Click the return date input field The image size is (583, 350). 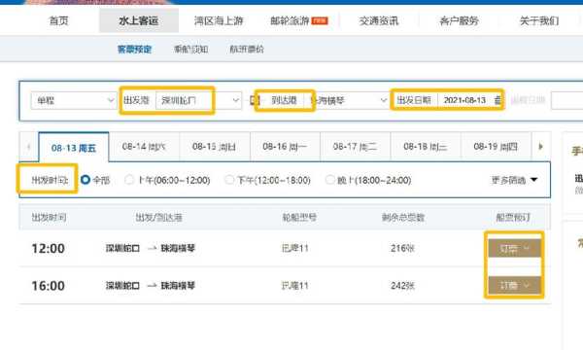click(566, 100)
